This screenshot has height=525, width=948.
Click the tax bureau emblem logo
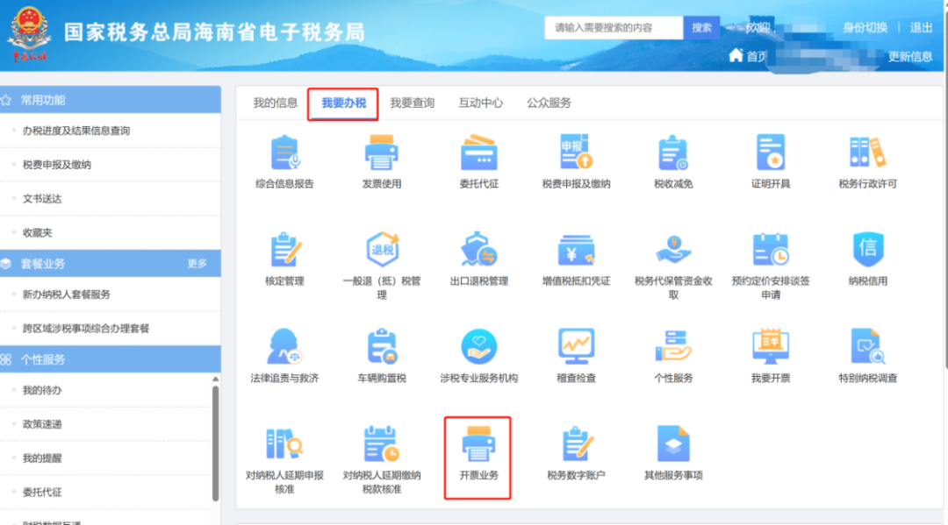[x=29, y=34]
